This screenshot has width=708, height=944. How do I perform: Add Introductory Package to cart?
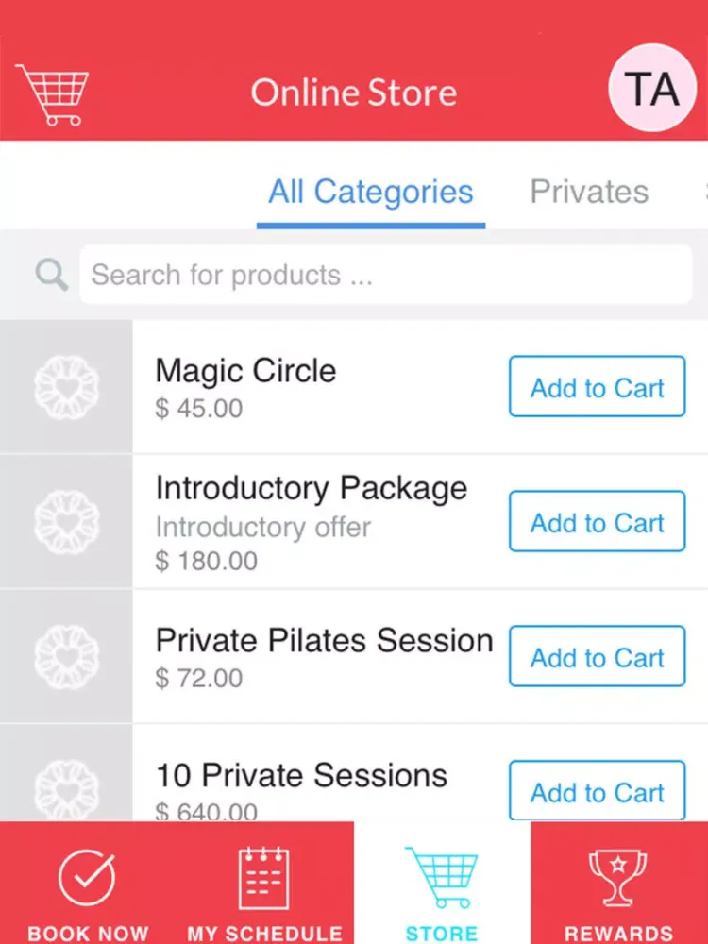[597, 522]
